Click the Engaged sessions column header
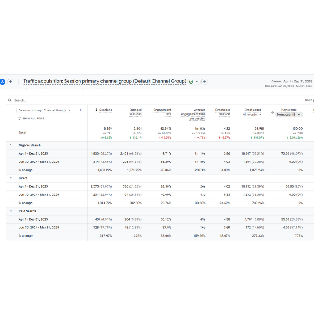 point(135,112)
